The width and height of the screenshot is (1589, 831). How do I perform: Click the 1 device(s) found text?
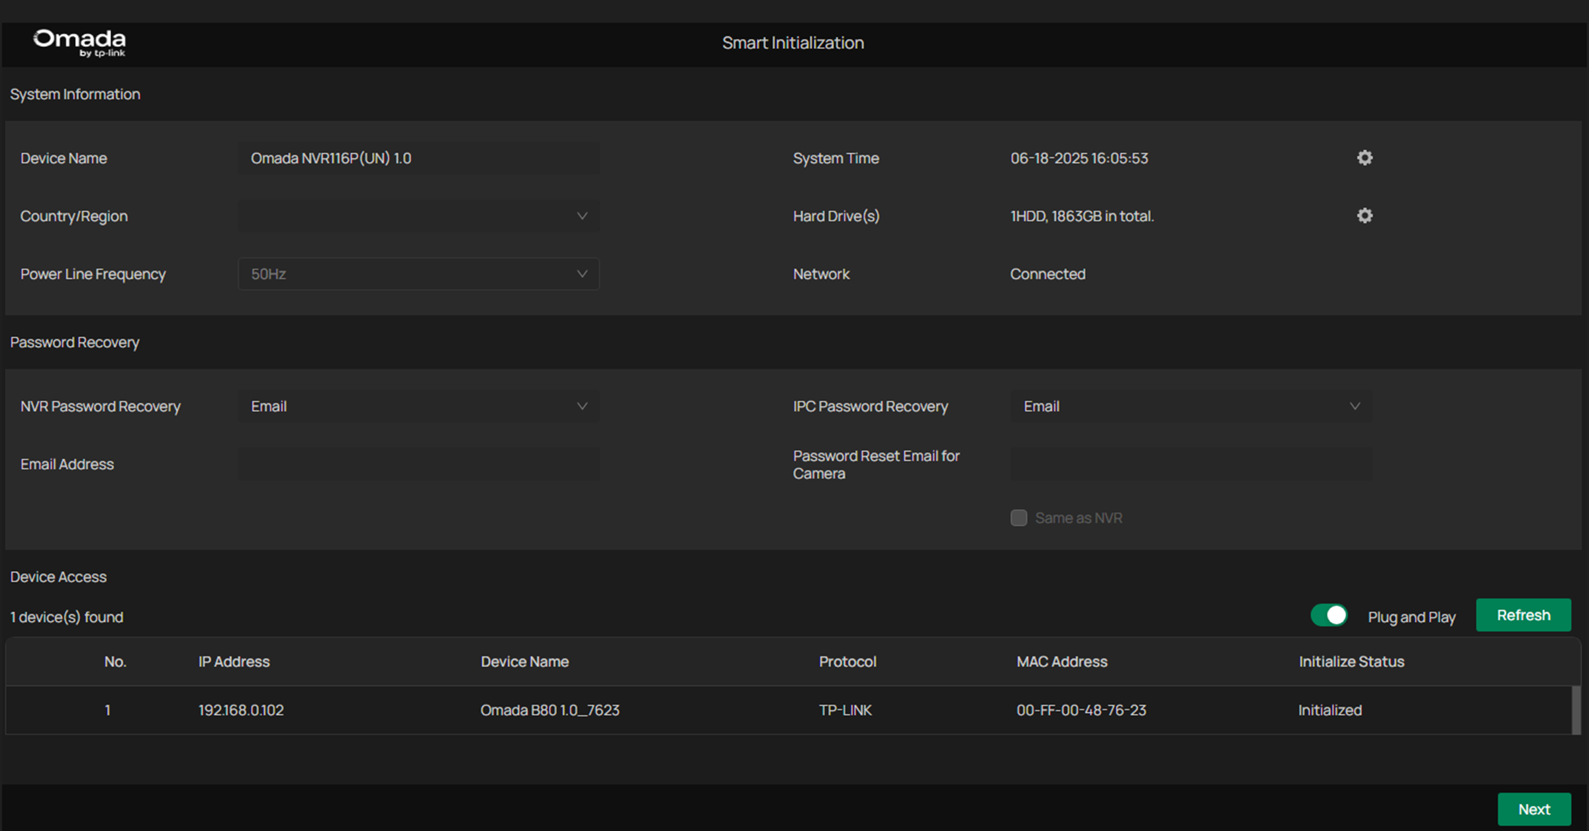[x=67, y=617]
